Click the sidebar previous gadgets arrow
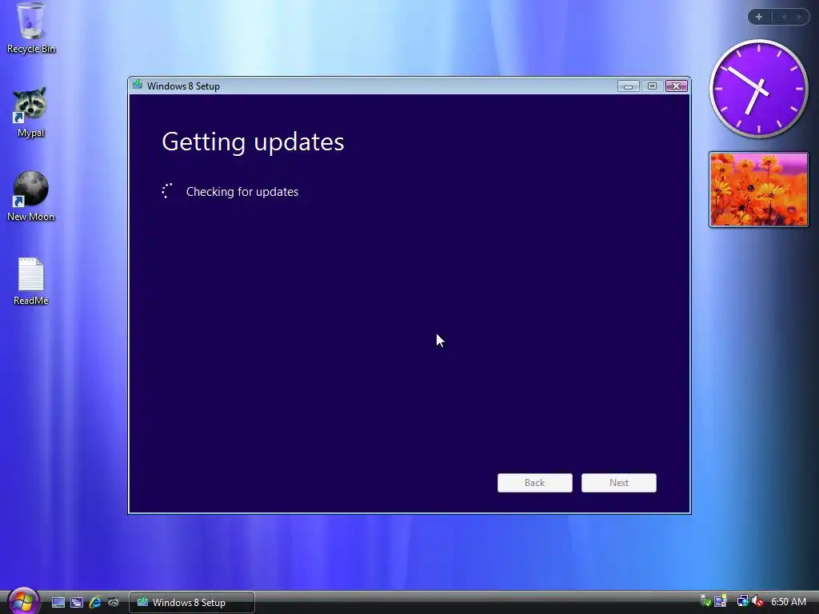Screen dimensions: 819x614 point(784,17)
